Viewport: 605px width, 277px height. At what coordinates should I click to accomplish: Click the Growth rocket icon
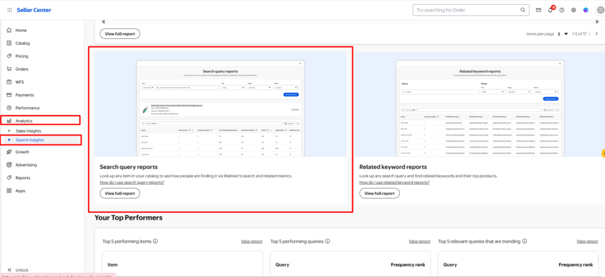tap(9, 152)
